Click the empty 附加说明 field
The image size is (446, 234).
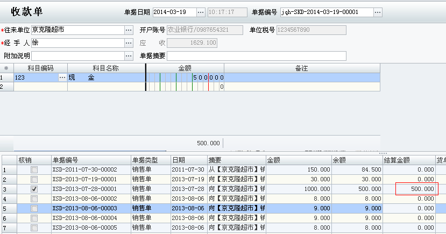pos(78,56)
